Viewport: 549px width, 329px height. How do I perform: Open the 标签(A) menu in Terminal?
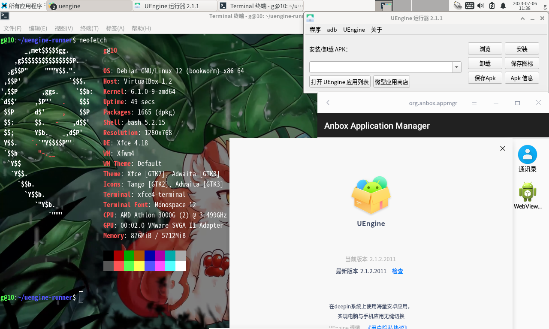pyautogui.click(x=115, y=28)
